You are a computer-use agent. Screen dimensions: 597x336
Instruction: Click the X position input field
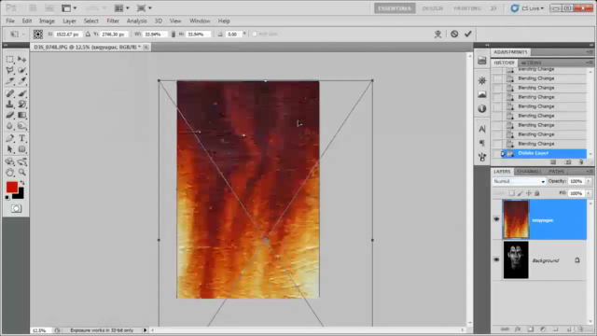pos(67,34)
